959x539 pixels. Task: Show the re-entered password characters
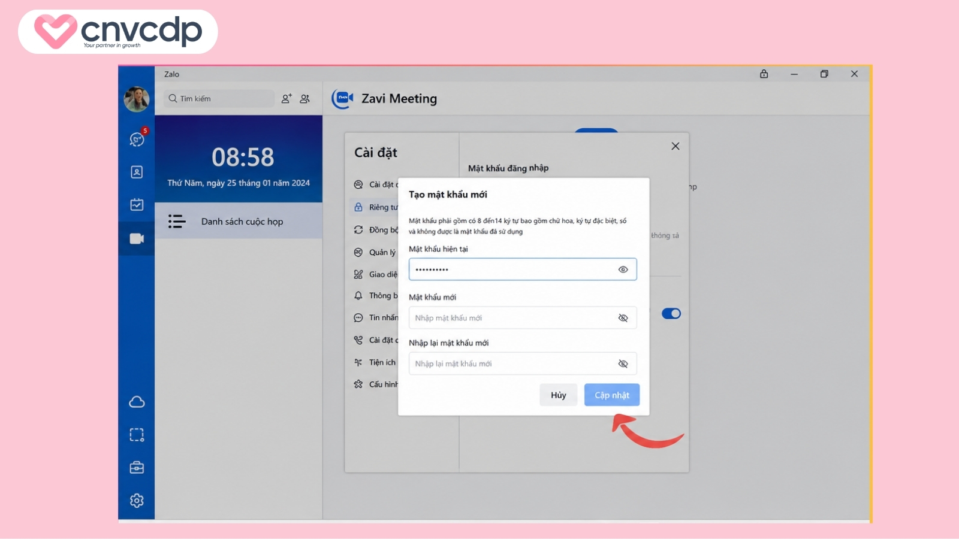623,364
